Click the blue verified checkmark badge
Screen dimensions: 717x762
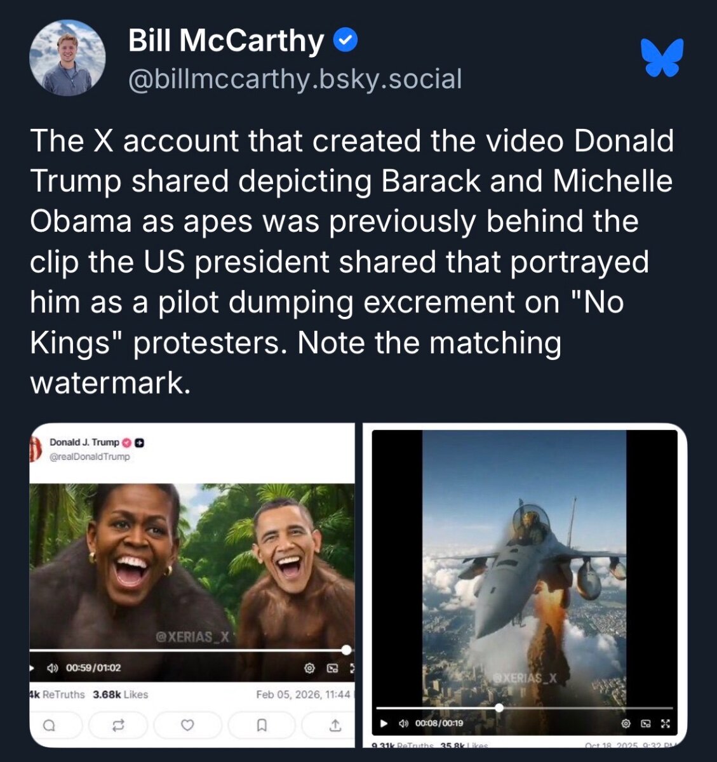pyautogui.click(x=345, y=41)
